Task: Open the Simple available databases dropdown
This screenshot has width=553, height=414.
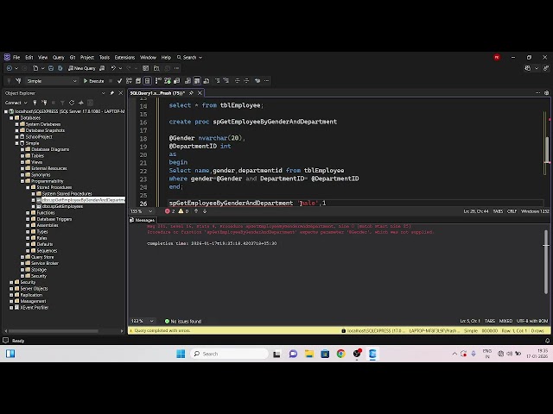Action: coord(52,81)
